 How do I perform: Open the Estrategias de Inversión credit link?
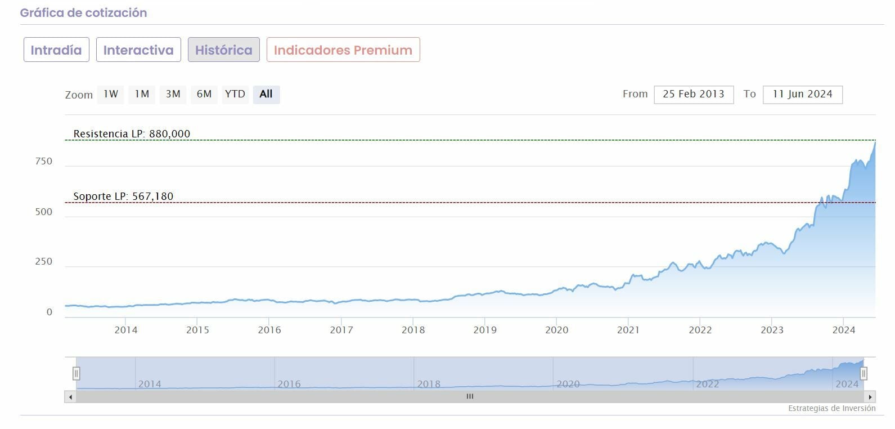click(831, 408)
